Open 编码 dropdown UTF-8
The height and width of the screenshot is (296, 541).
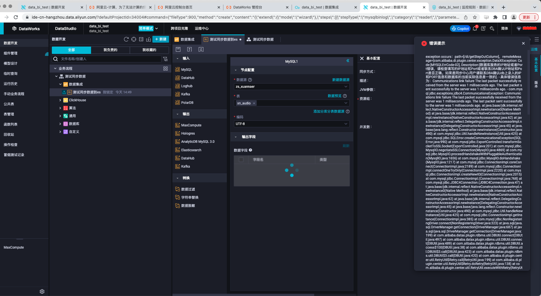coord(292,124)
